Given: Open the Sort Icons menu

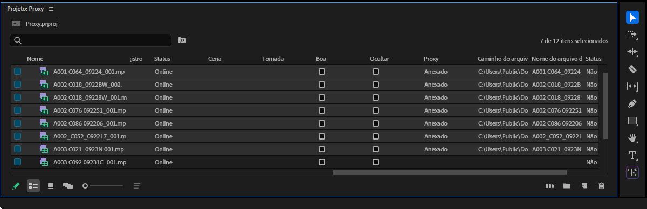Looking at the screenshot, I should tap(136, 186).
